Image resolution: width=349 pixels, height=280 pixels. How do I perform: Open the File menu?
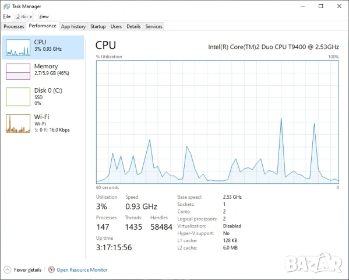(x=6, y=16)
